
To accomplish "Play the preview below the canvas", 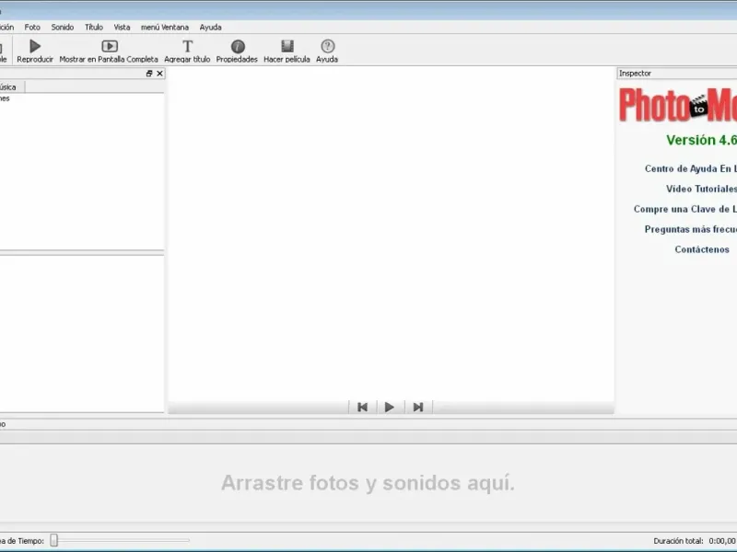I will (x=390, y=407).
